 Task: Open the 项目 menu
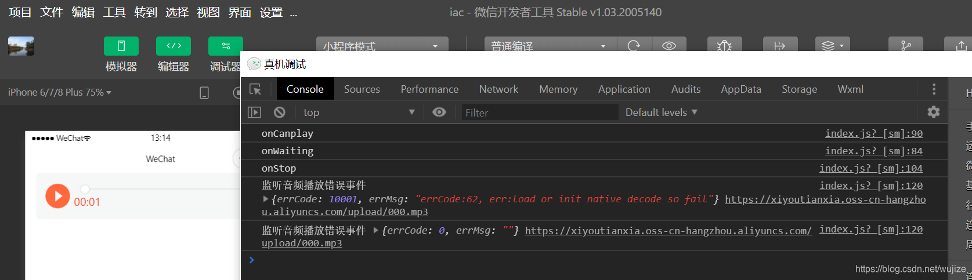pos(20,12)
